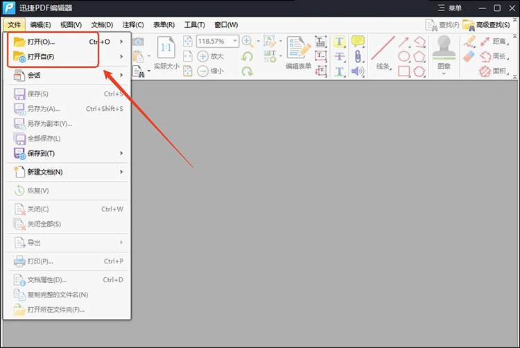Viewport: 520px width, 348px height.
Task: Select the magnifier zoom tool
Action: (248, 41)
